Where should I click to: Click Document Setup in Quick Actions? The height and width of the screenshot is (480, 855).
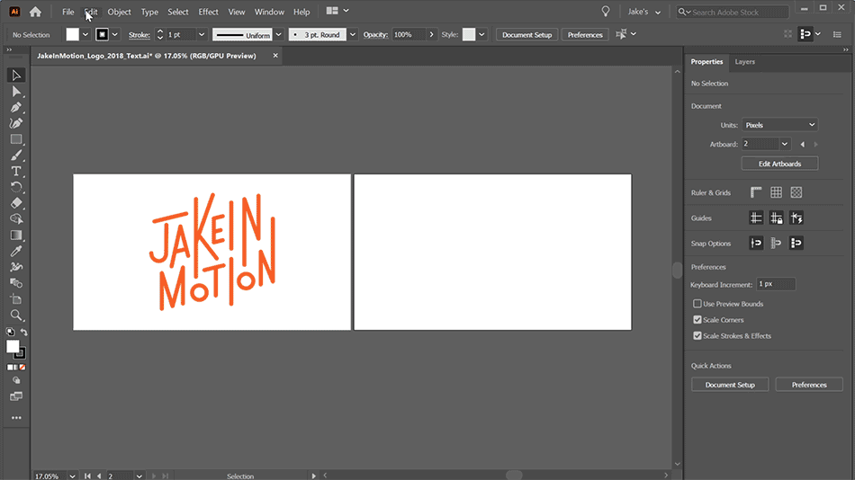[730, 385]
